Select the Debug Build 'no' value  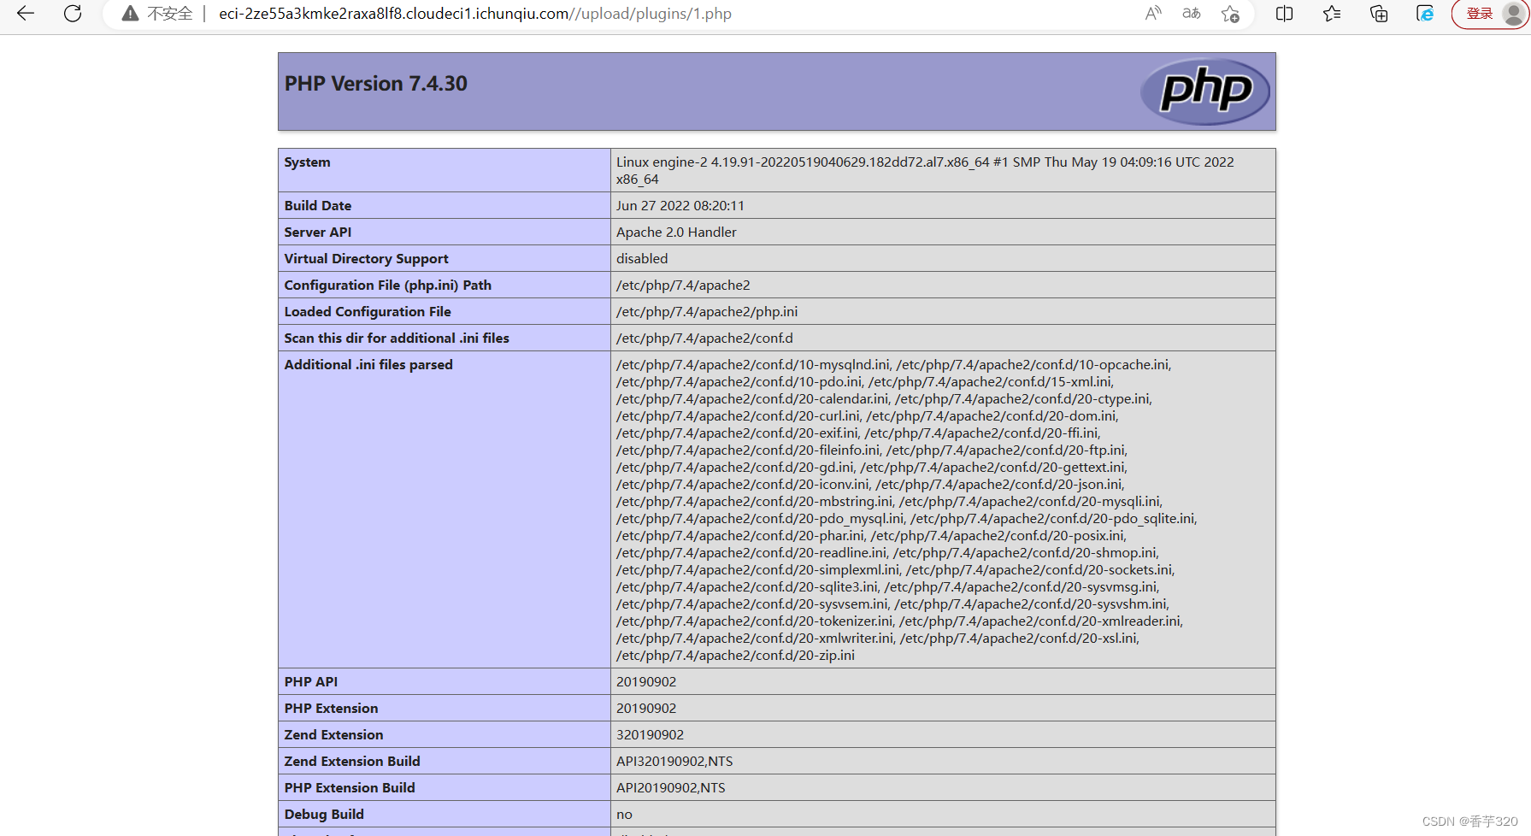(x=625, y=815)
